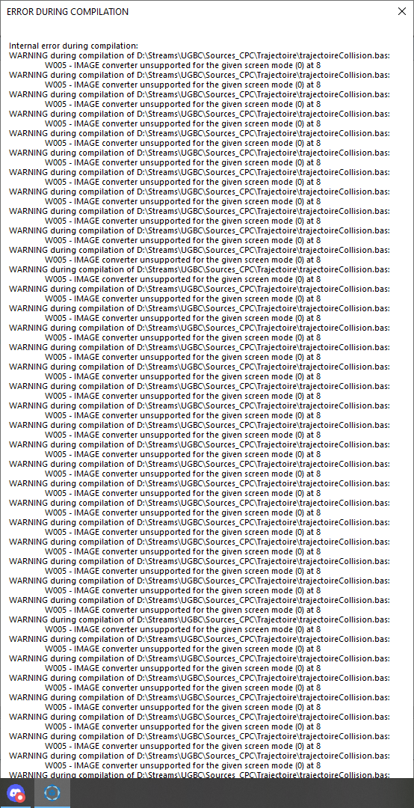The height and width of the screenshot is (808, 414).
Task: Close the ERROR DURING COMPILATION dialog
Action: [x=401, y=11]
